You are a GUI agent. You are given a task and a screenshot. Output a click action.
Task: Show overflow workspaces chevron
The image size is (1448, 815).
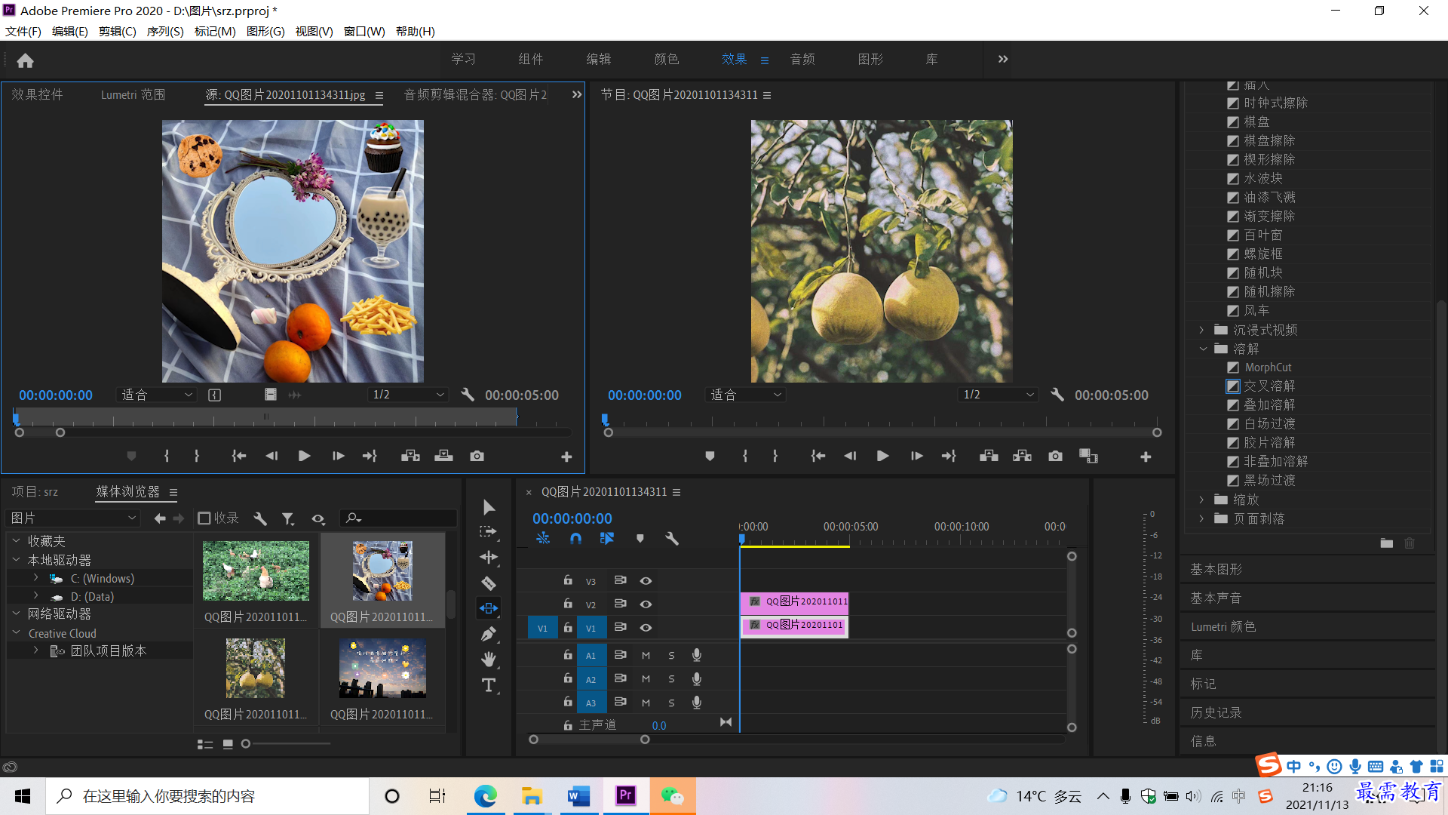click(1003, 59)
